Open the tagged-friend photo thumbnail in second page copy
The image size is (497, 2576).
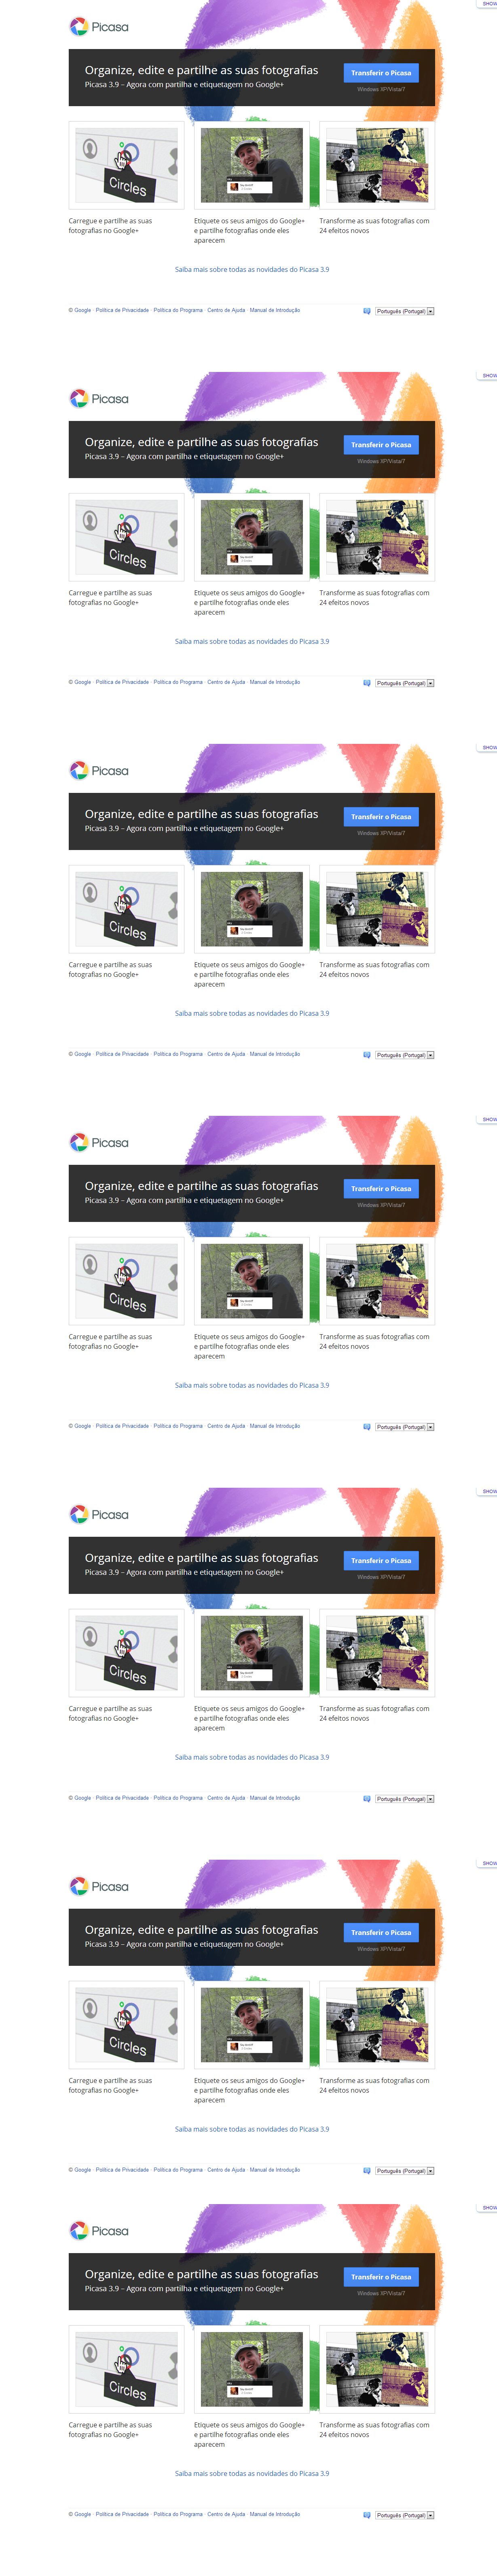point(252,537)
